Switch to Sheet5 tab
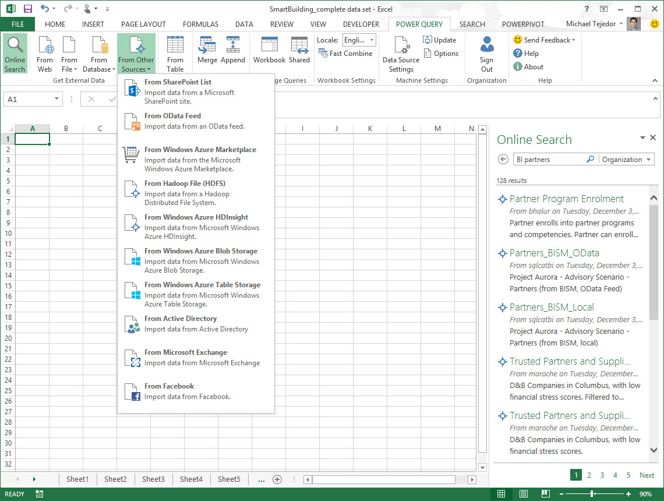 coord(229,479)
